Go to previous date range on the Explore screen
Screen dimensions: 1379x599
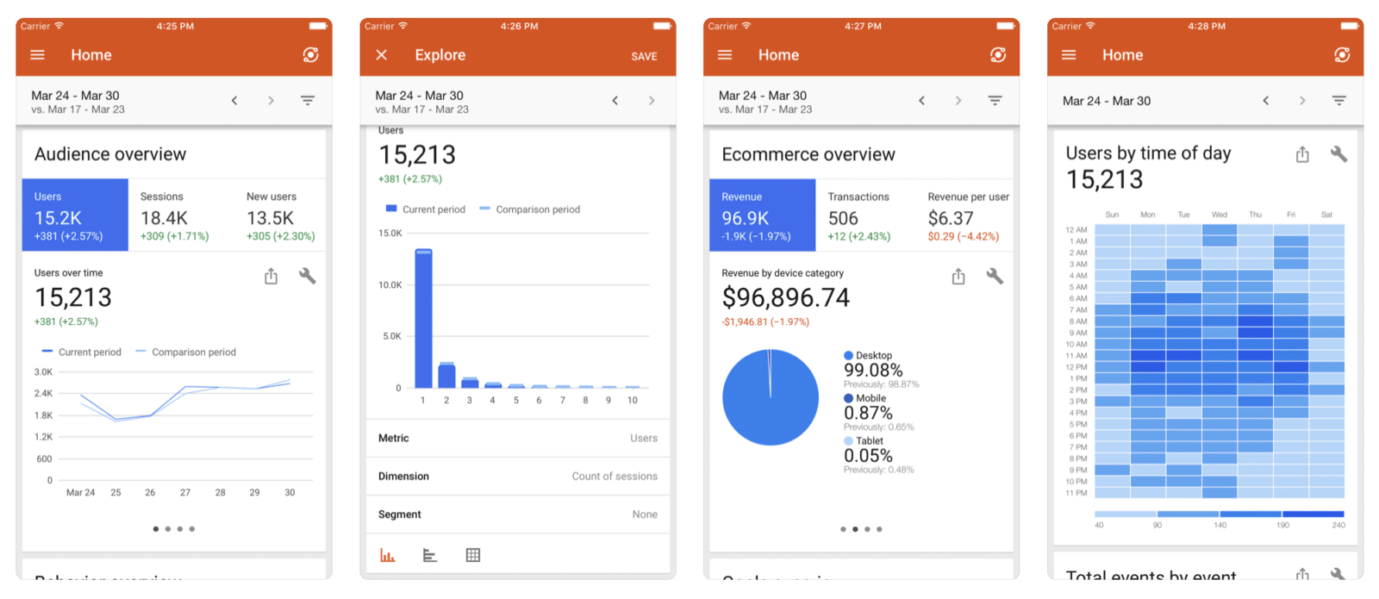pos(615,101)
